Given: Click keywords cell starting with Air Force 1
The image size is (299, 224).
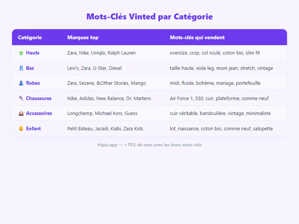Looking at the screenshot, I should tap(219, 98).
